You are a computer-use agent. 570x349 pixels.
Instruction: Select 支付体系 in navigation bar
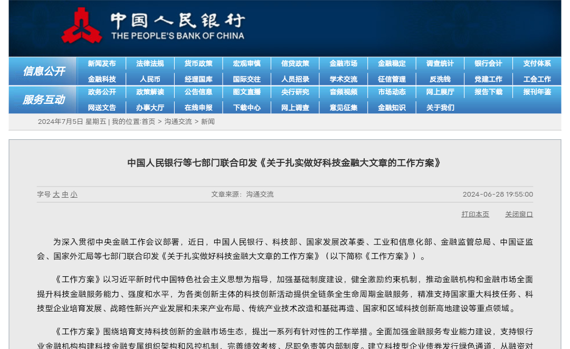pyautogui.click(x=537, y=63)
